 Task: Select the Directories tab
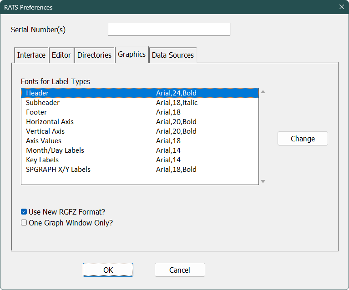94,55
